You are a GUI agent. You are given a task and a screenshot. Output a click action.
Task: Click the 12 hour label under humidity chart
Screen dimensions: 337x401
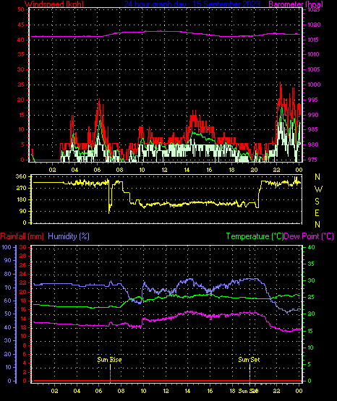tap(166, 391)
